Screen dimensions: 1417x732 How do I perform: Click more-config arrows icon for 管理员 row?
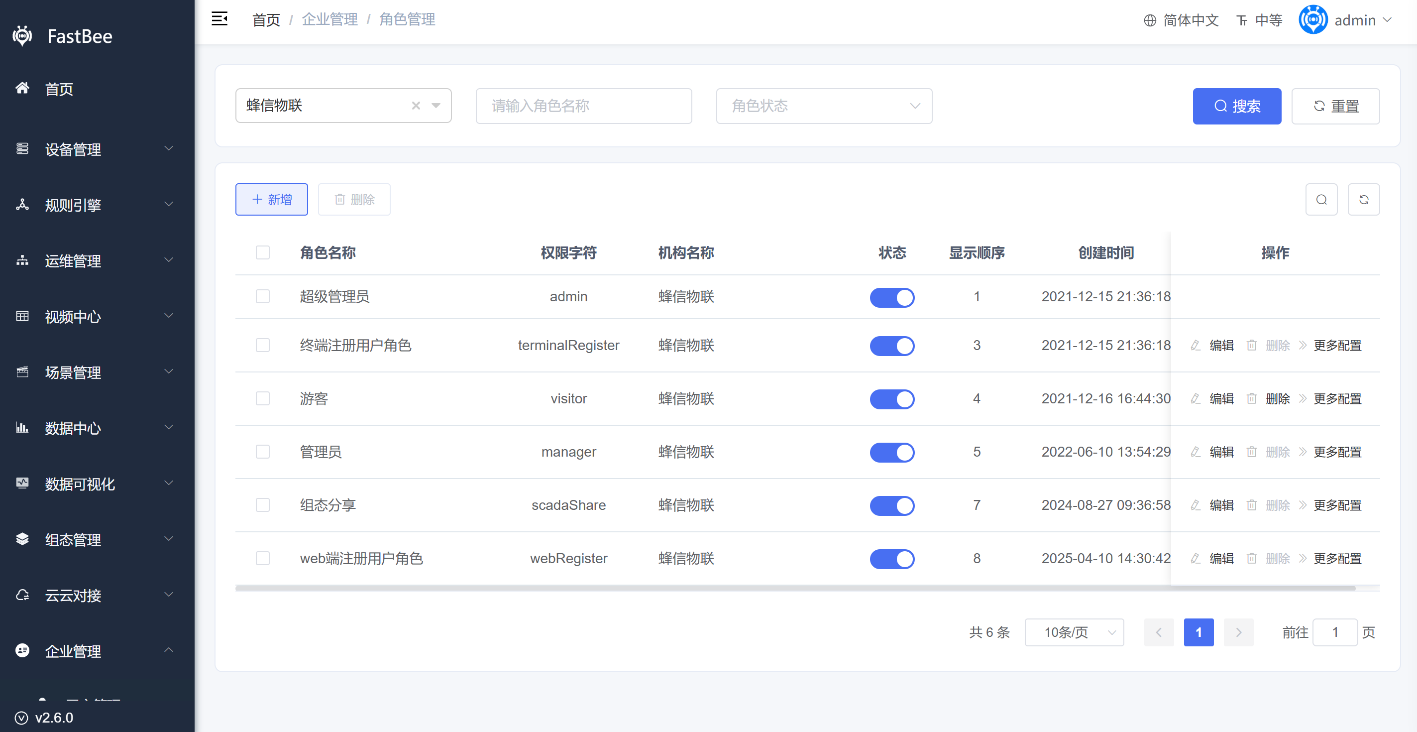point(1302,452)
